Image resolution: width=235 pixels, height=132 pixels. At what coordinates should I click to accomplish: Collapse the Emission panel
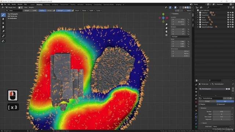[x=203, y=108]
